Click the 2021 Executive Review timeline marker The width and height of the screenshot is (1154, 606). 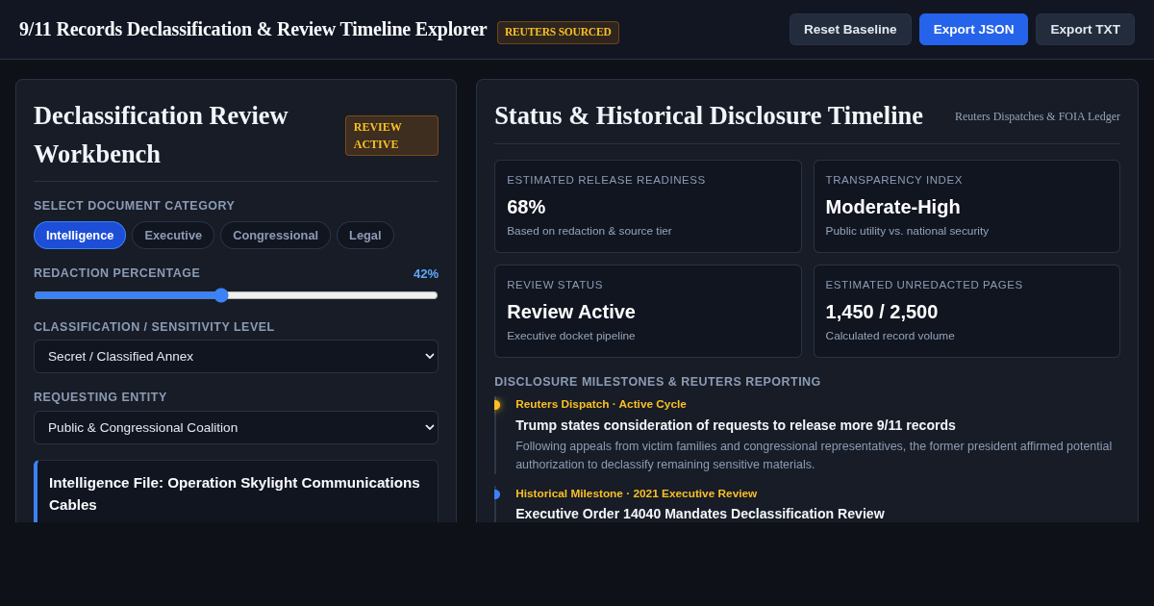(x=495, y=494)
